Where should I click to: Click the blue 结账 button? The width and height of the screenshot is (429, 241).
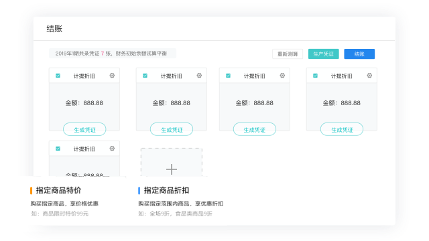tap(359, 54)
